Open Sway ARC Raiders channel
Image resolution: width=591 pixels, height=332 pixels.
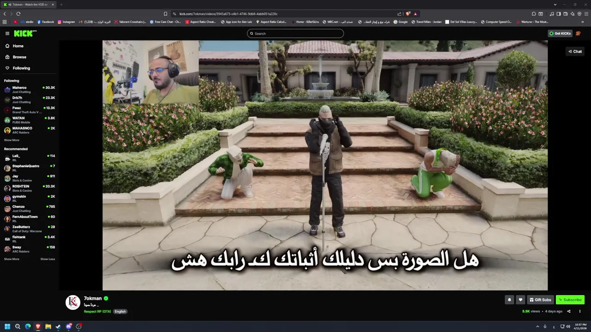click(x=30, y=249)
